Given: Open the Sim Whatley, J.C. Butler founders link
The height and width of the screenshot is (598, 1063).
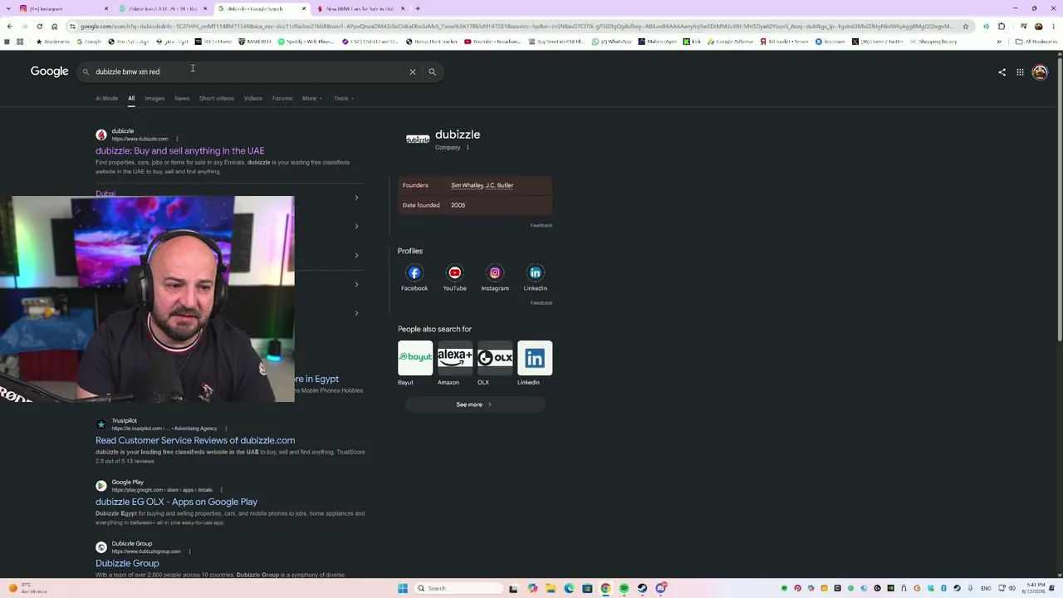Looking at the screenshot, I should [x=482, y=185].
